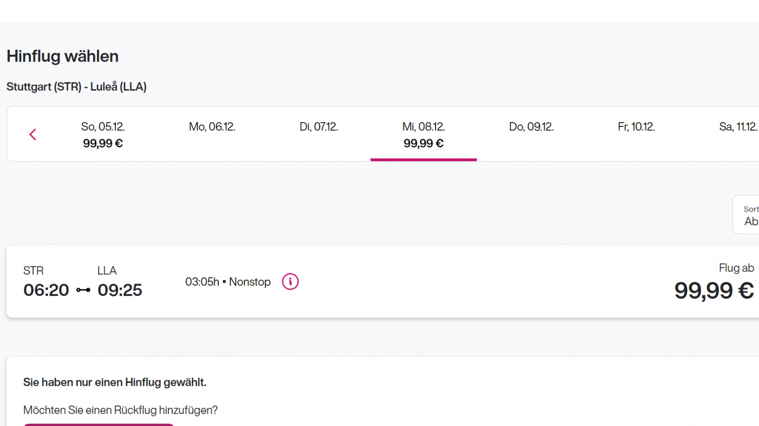Pick the Do, 09.12. date tab
Viewport: 759px width, 426px height.
pyautogui.click(x=531, y=127)
